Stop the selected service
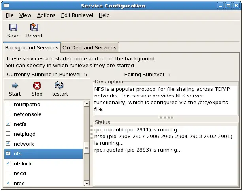This screenshot has height=191, width=243. pos(37,86)
